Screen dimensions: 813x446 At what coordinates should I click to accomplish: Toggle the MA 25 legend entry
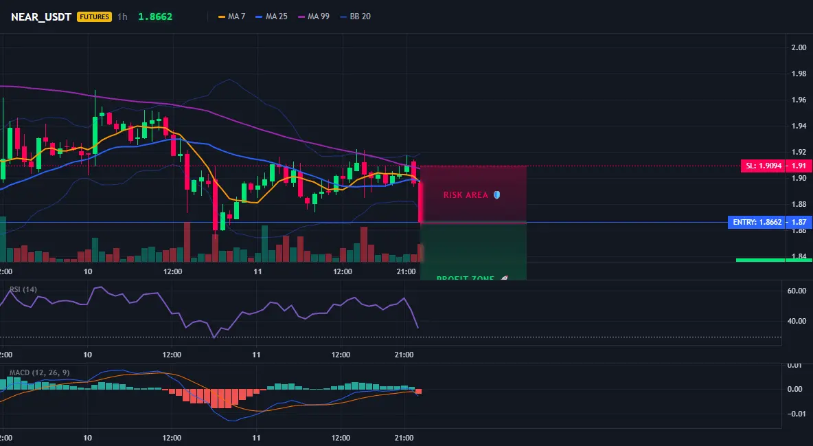click(x=271, y=16)
